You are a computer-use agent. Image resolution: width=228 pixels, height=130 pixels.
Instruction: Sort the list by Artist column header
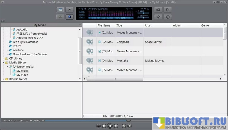pyautogui.click(x=148, y=25)
